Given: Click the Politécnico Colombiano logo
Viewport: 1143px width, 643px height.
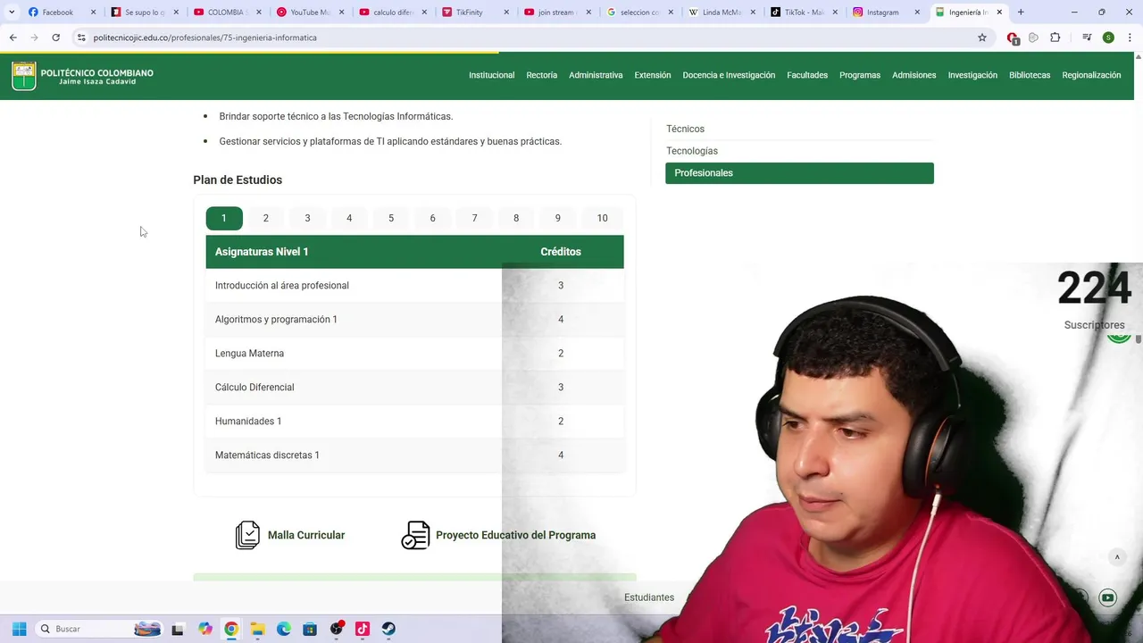Looking at the screenshot, I should coord(82,76).
